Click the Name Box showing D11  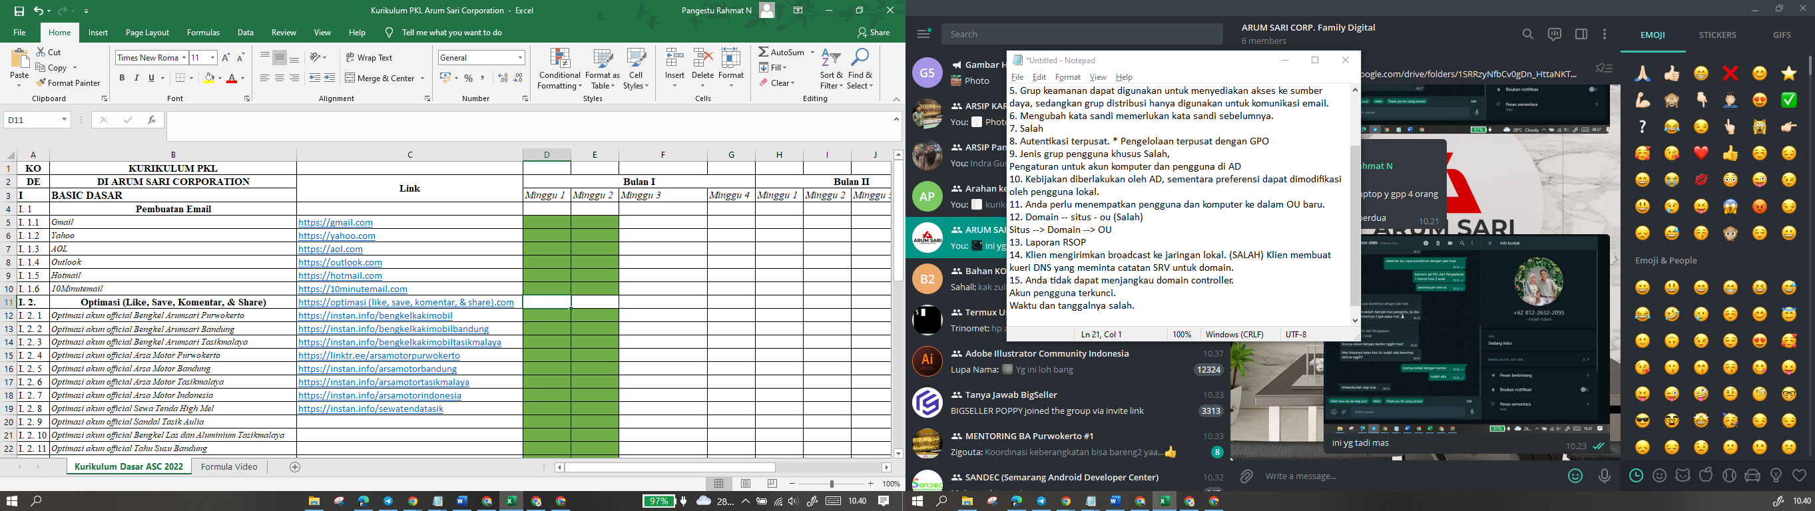37,120
